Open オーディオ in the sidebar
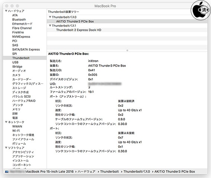The image size is (211, 178). tap(19, 71)
